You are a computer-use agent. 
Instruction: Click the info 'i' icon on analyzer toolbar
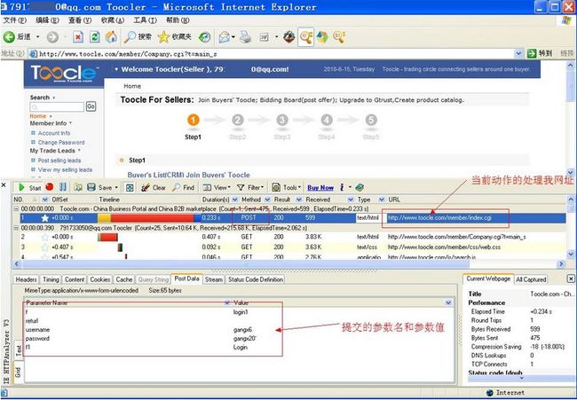[x=342, y=187]
